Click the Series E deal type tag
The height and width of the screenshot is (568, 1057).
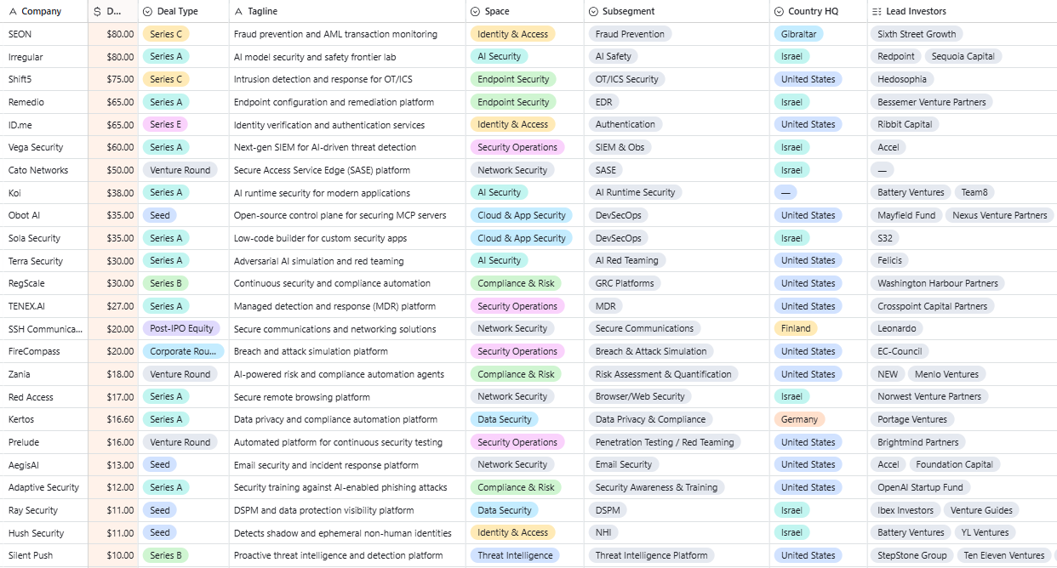(x=166, y=124)
